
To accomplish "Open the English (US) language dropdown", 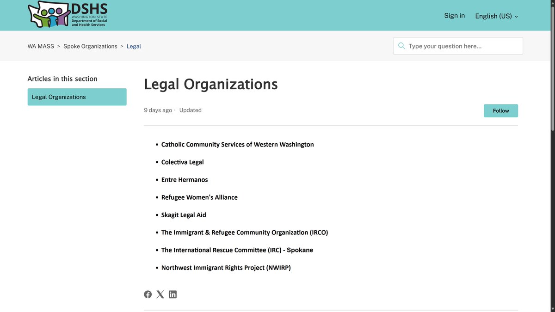I will [x=497, y=16].
